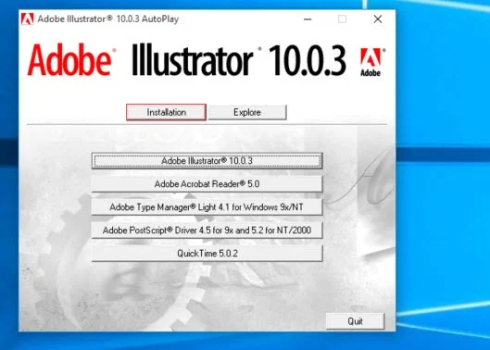The width and height of the screenshot is (490, 350).
Task: Install Adobe Illustrator 10.0.3
Action: (207, 160)
